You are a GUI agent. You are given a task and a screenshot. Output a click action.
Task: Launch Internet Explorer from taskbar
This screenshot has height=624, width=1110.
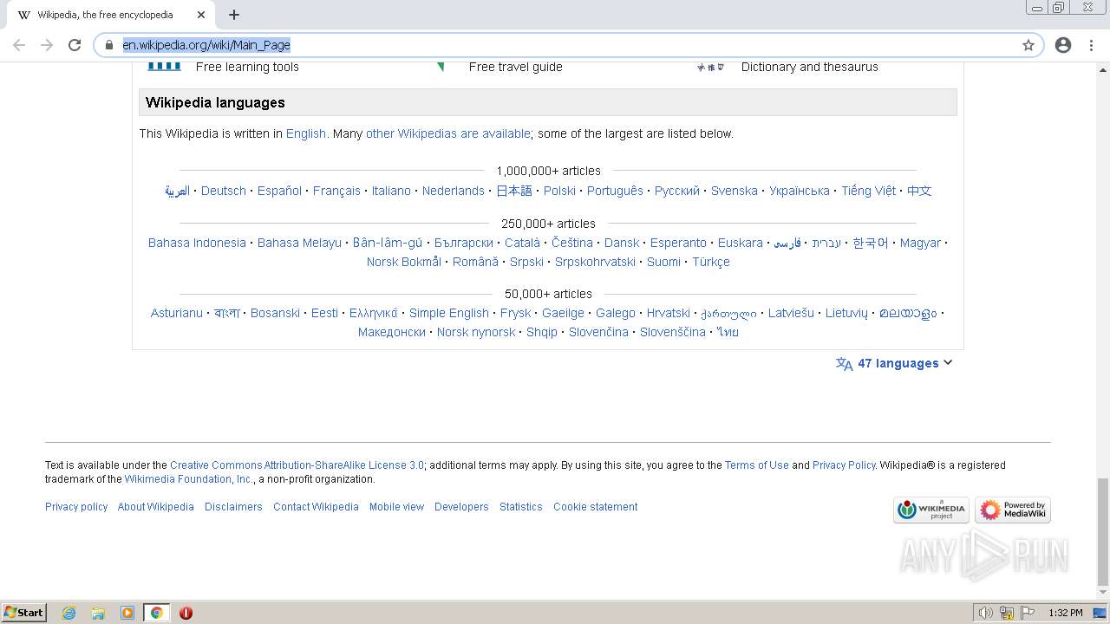pyautogui.click(x=69, y=613)
